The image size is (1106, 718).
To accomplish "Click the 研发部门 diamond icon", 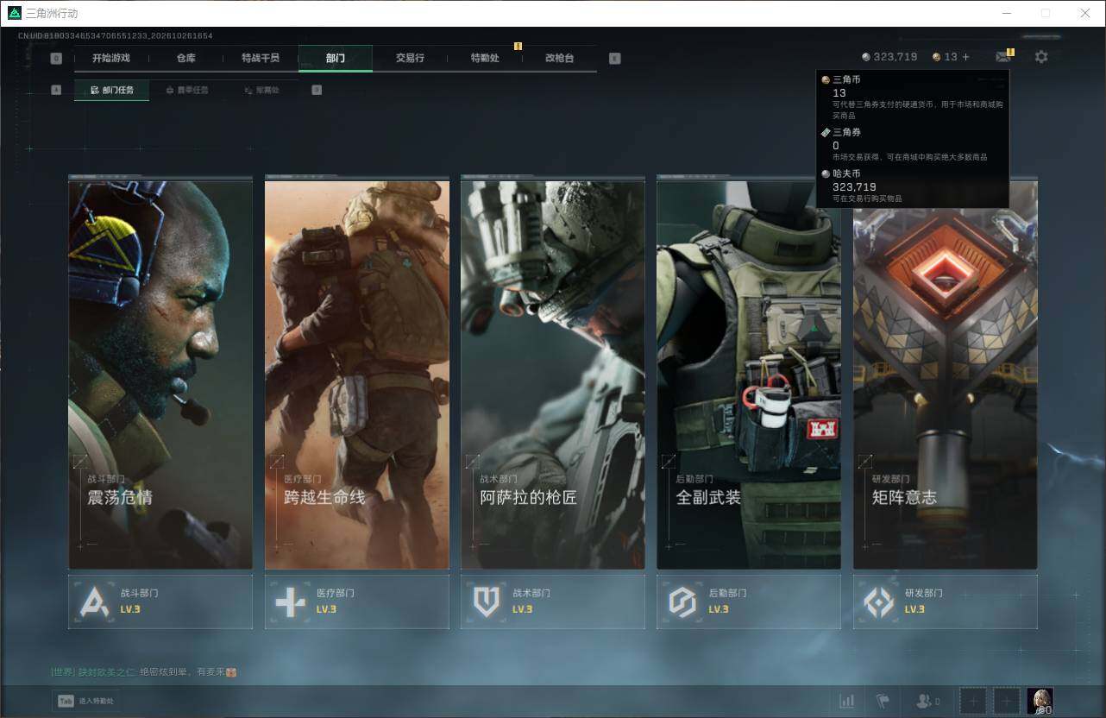I will tap(879, 601).
